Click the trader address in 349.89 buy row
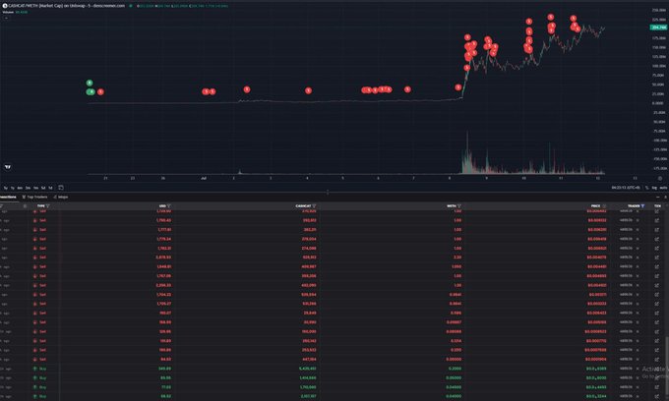669x401 pixels. tap(626, 369)
